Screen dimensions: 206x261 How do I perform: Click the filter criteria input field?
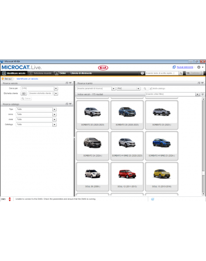(170, 94)
